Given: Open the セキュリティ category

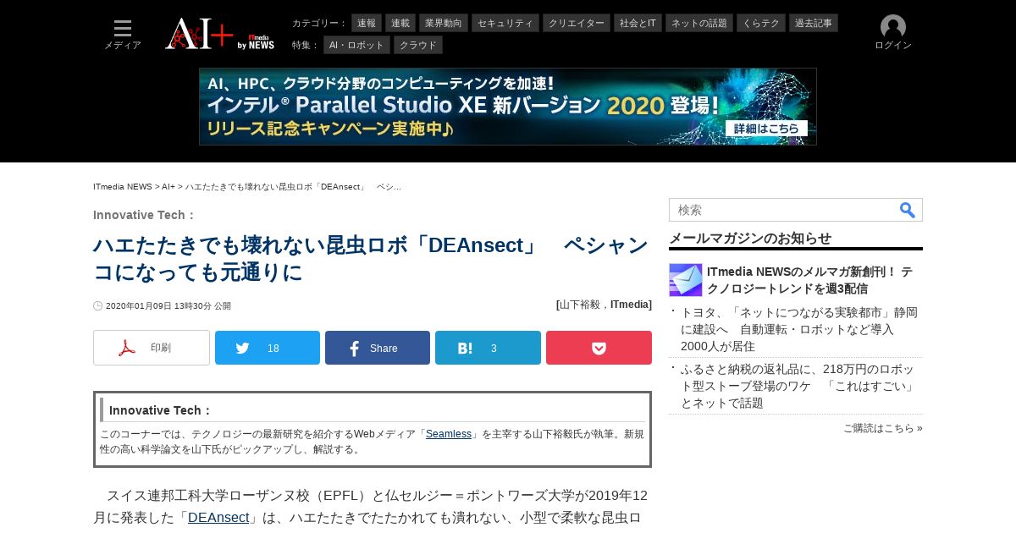Looking at the screenshot, I should [505, 23].
